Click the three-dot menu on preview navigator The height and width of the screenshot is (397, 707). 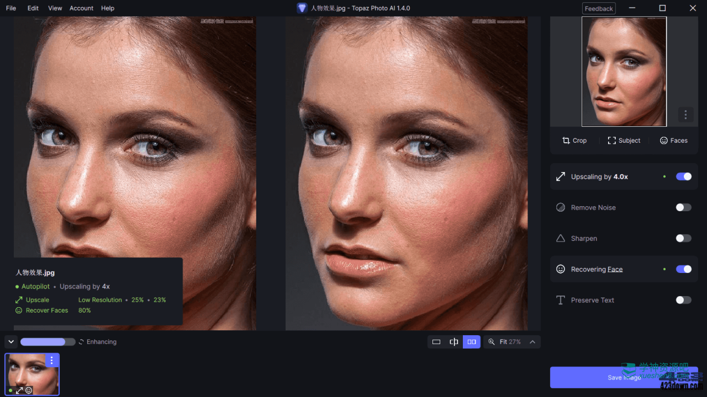tap(685, 115)
